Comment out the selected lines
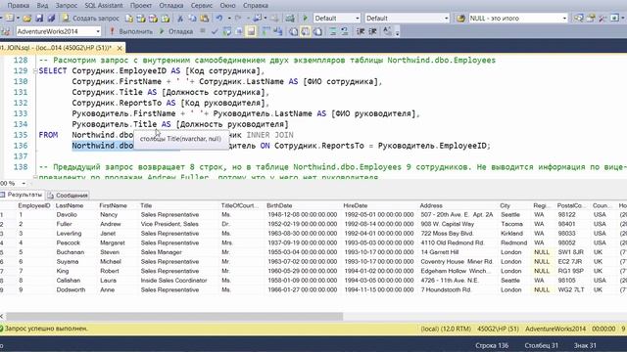The image size is (627, 352). tap(332, 31)
